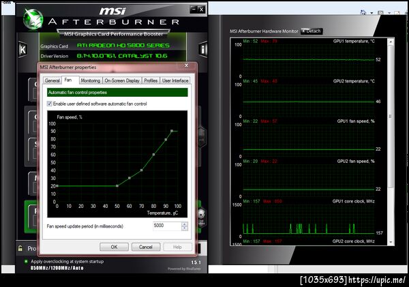Select fan curve node at 90°C, 80%
The height and width of the screenshot is (287, 409).
166,140
